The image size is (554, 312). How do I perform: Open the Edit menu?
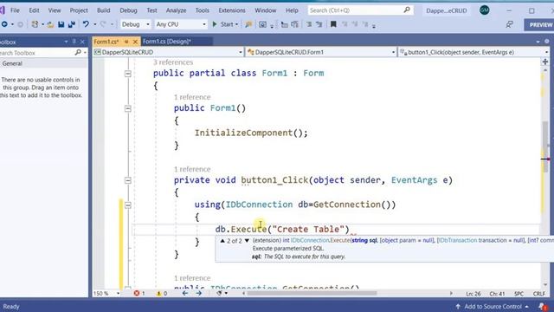34,10
